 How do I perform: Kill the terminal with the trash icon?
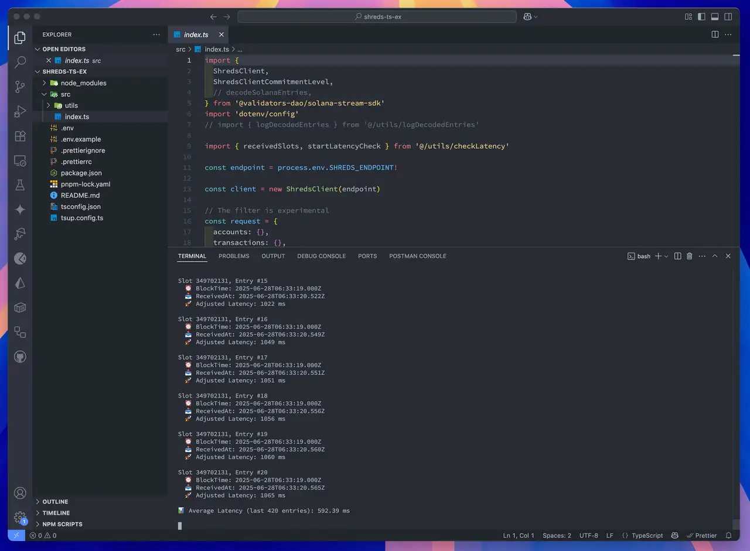691,256
